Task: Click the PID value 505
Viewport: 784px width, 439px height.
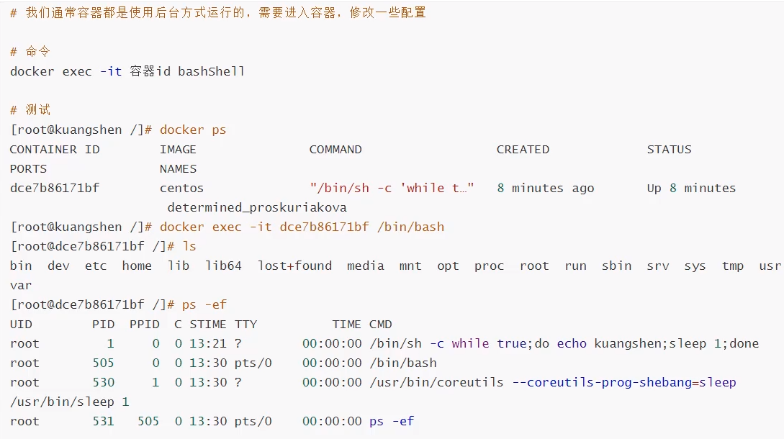Action: click(x=103, y=363)
